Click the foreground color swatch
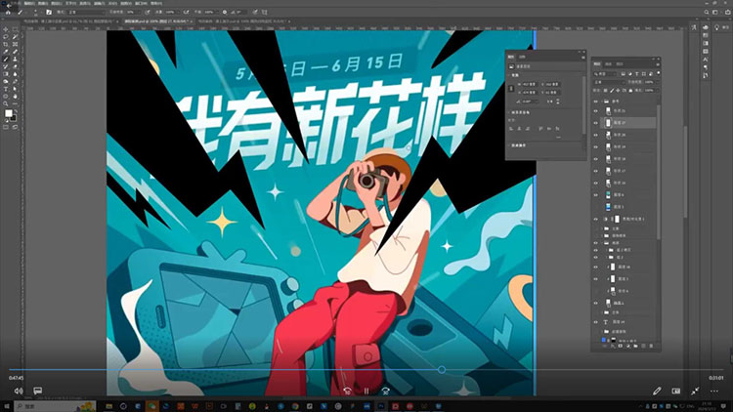733x412 pixels. (x=9, y=114)
